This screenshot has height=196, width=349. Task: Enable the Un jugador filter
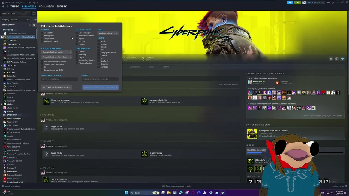pos(42,33)
